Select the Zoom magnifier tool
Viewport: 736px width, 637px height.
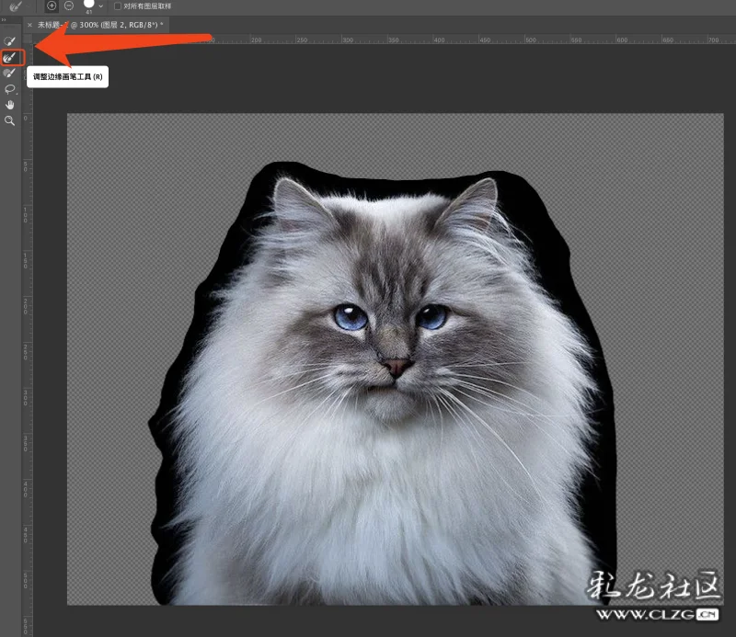(10, 120)
